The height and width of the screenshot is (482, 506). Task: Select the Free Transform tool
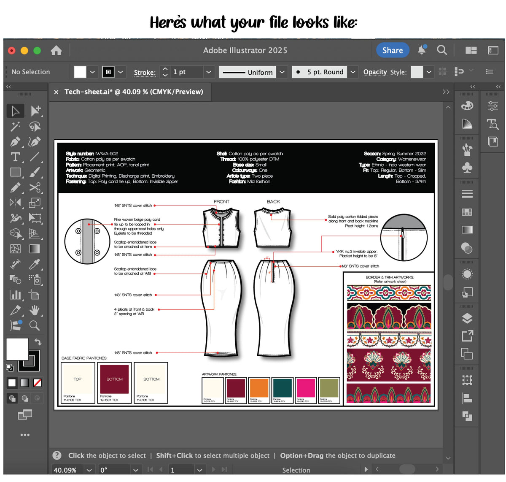click(x=35, y=218)
